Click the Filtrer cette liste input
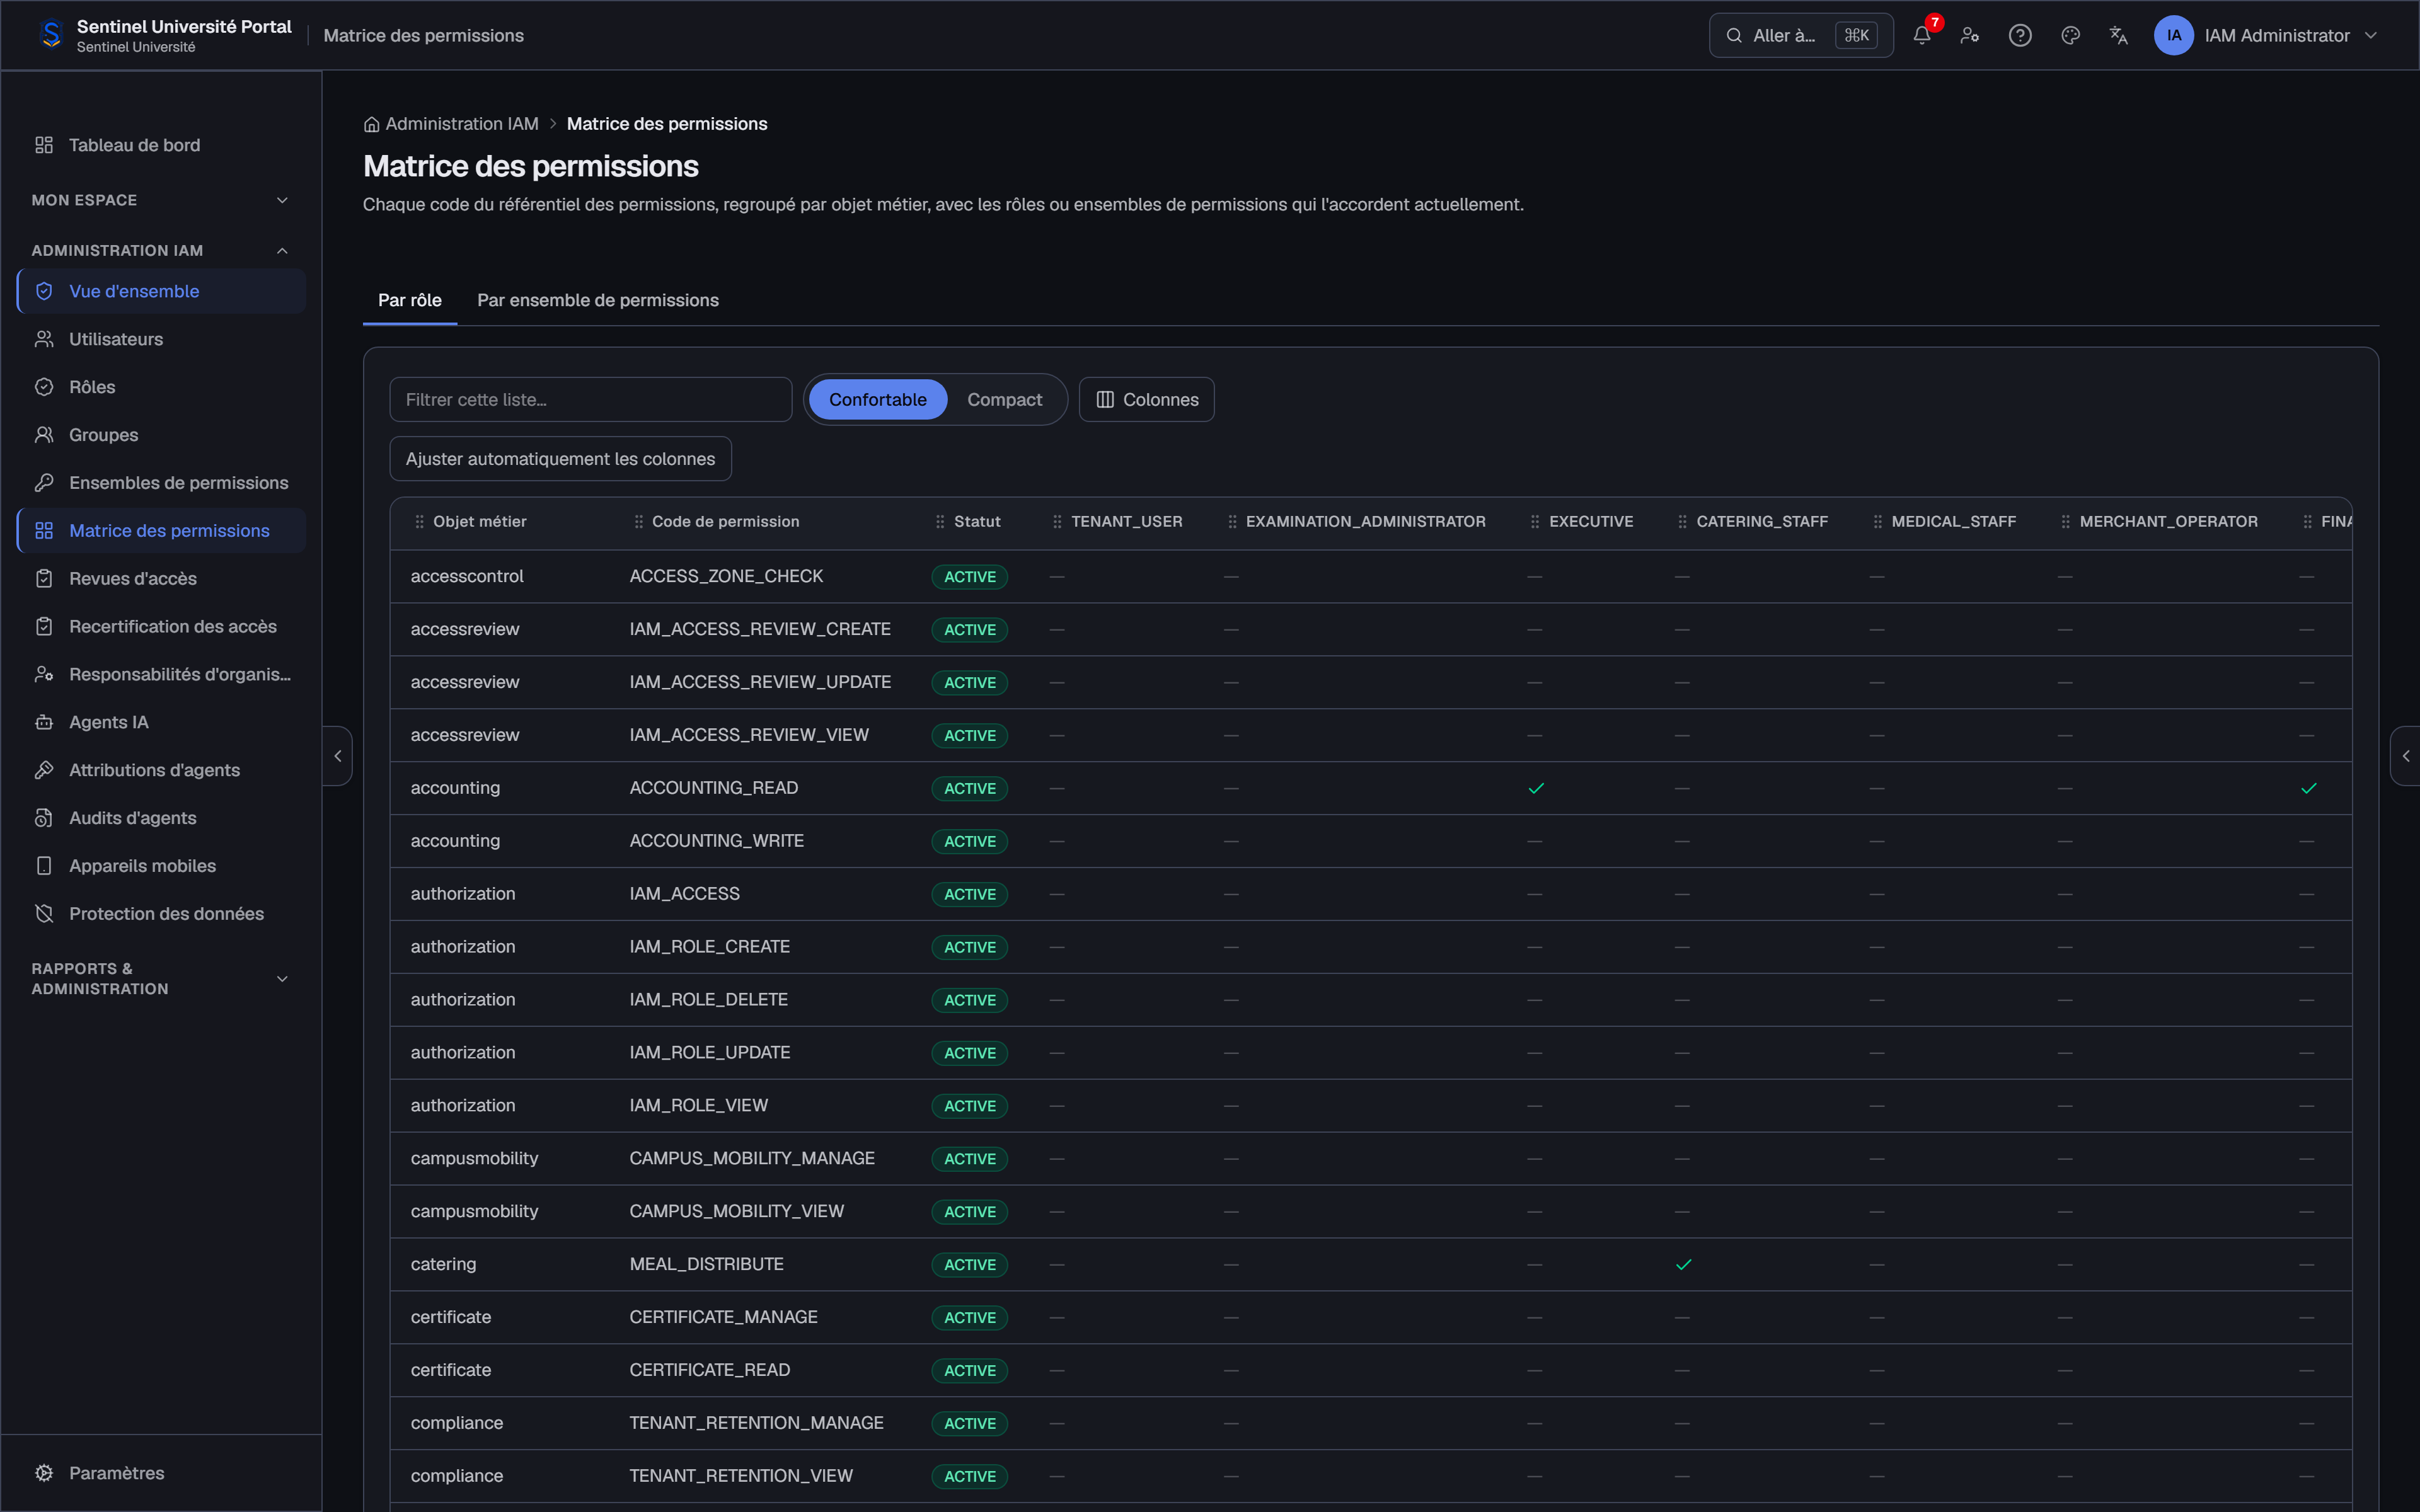 591,399
